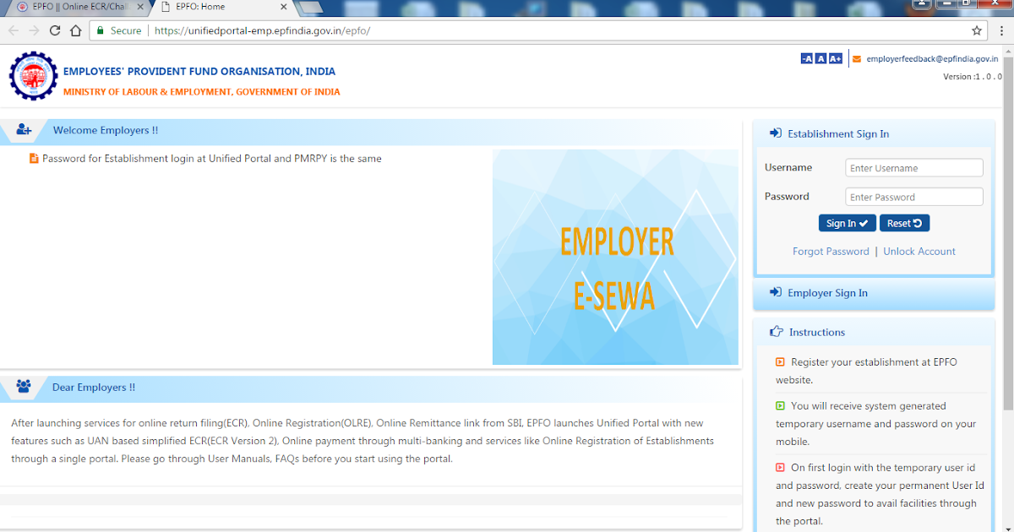Increase font size with the A+ button
Screen dimensions: 1014x532
coord(836,59)
